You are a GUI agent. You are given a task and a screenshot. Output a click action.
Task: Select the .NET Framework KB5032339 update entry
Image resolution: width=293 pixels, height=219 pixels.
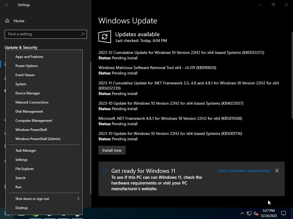point(189,86)
